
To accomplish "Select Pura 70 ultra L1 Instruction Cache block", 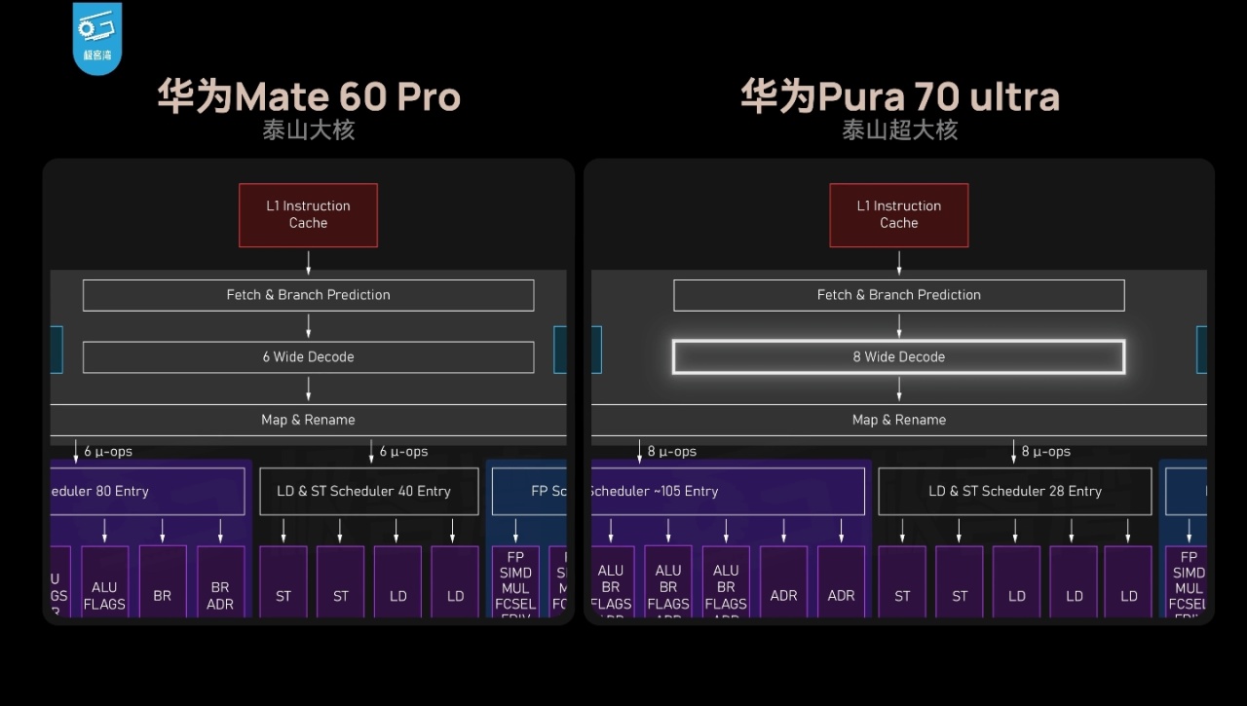I will [898, 215].
